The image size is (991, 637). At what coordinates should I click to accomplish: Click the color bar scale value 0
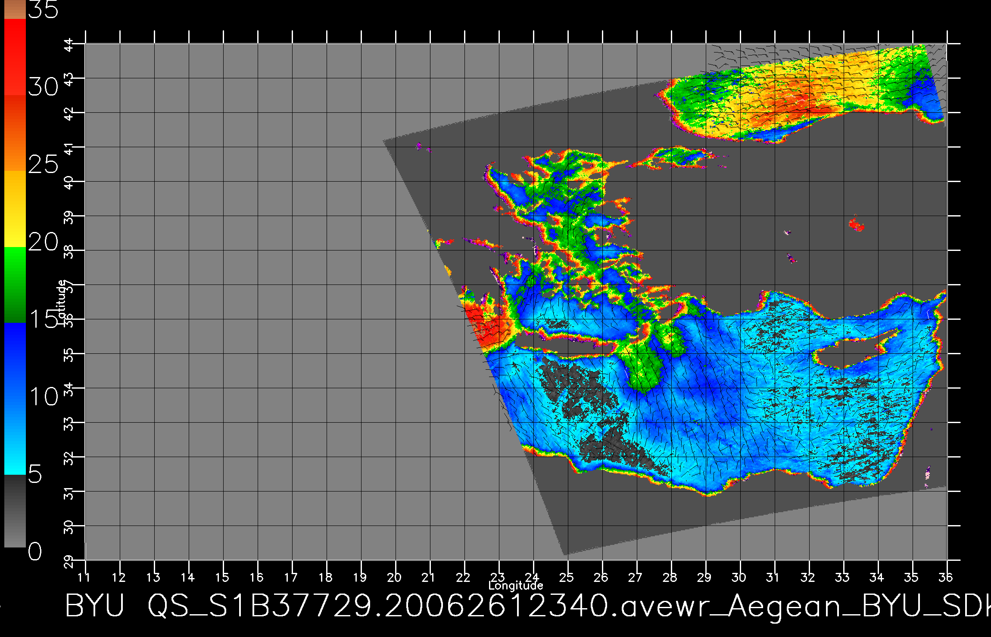pos(35,551)
